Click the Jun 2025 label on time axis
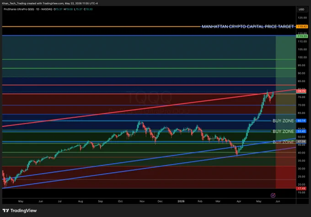 (41, 201)
